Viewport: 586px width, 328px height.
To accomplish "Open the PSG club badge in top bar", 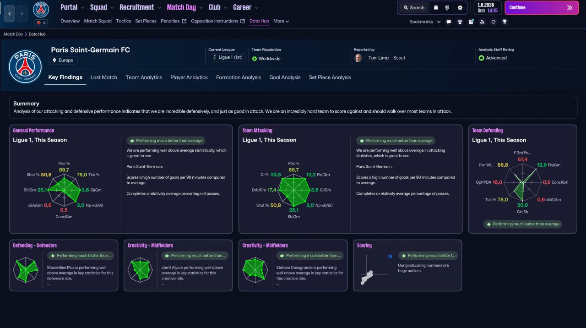I will pos(41,10).
